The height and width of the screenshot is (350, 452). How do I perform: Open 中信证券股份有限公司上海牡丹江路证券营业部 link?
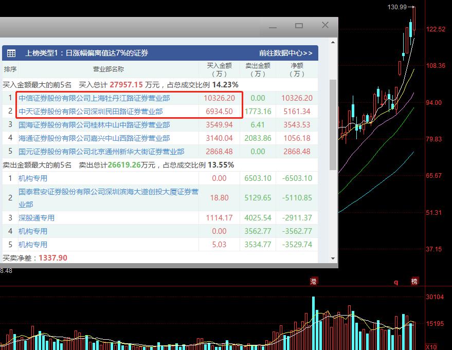point(94,98)
